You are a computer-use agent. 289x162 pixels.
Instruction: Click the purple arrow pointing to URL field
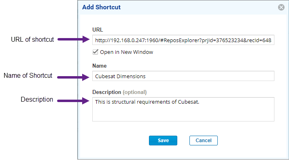pos(74,39)
